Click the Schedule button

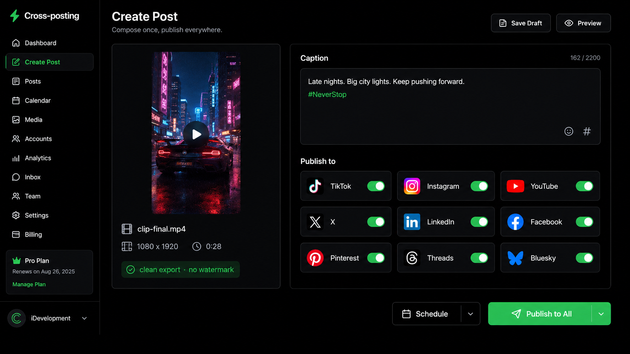pos(427,314)
